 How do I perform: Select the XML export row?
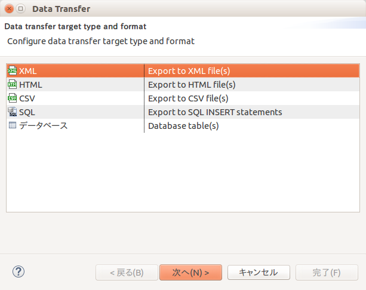click(x=183, y=70)
